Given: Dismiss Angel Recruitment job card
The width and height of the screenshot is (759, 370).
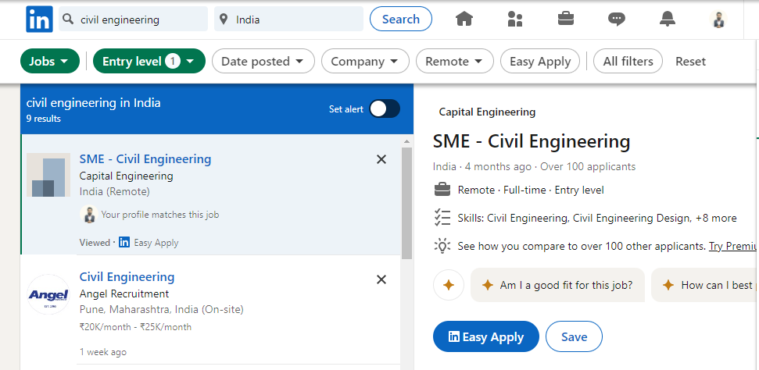Looking at the screenshot, I should point(381,279).
